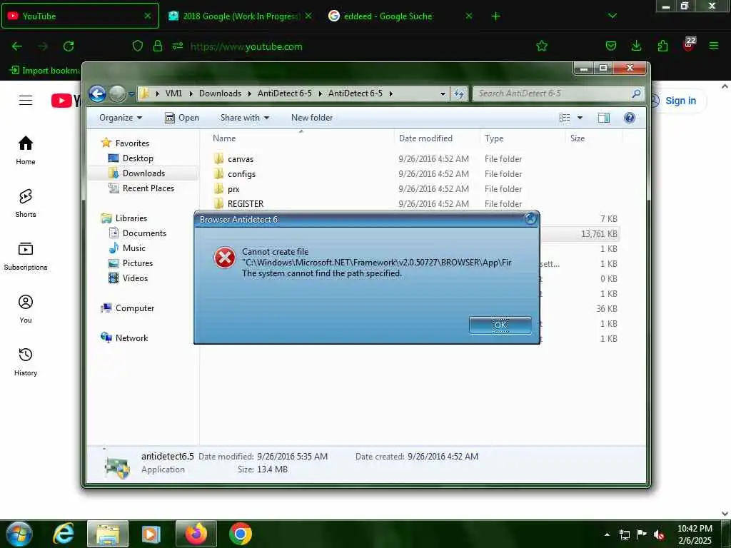The height and width of the screenshot is (548, 731).
Task: Expand breadcrumb arrow after VM1
Action: point(191,93)
